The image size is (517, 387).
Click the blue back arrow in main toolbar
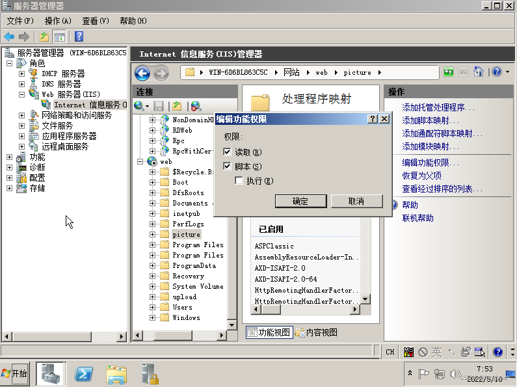pyautogui.click(x=9, y=36)
